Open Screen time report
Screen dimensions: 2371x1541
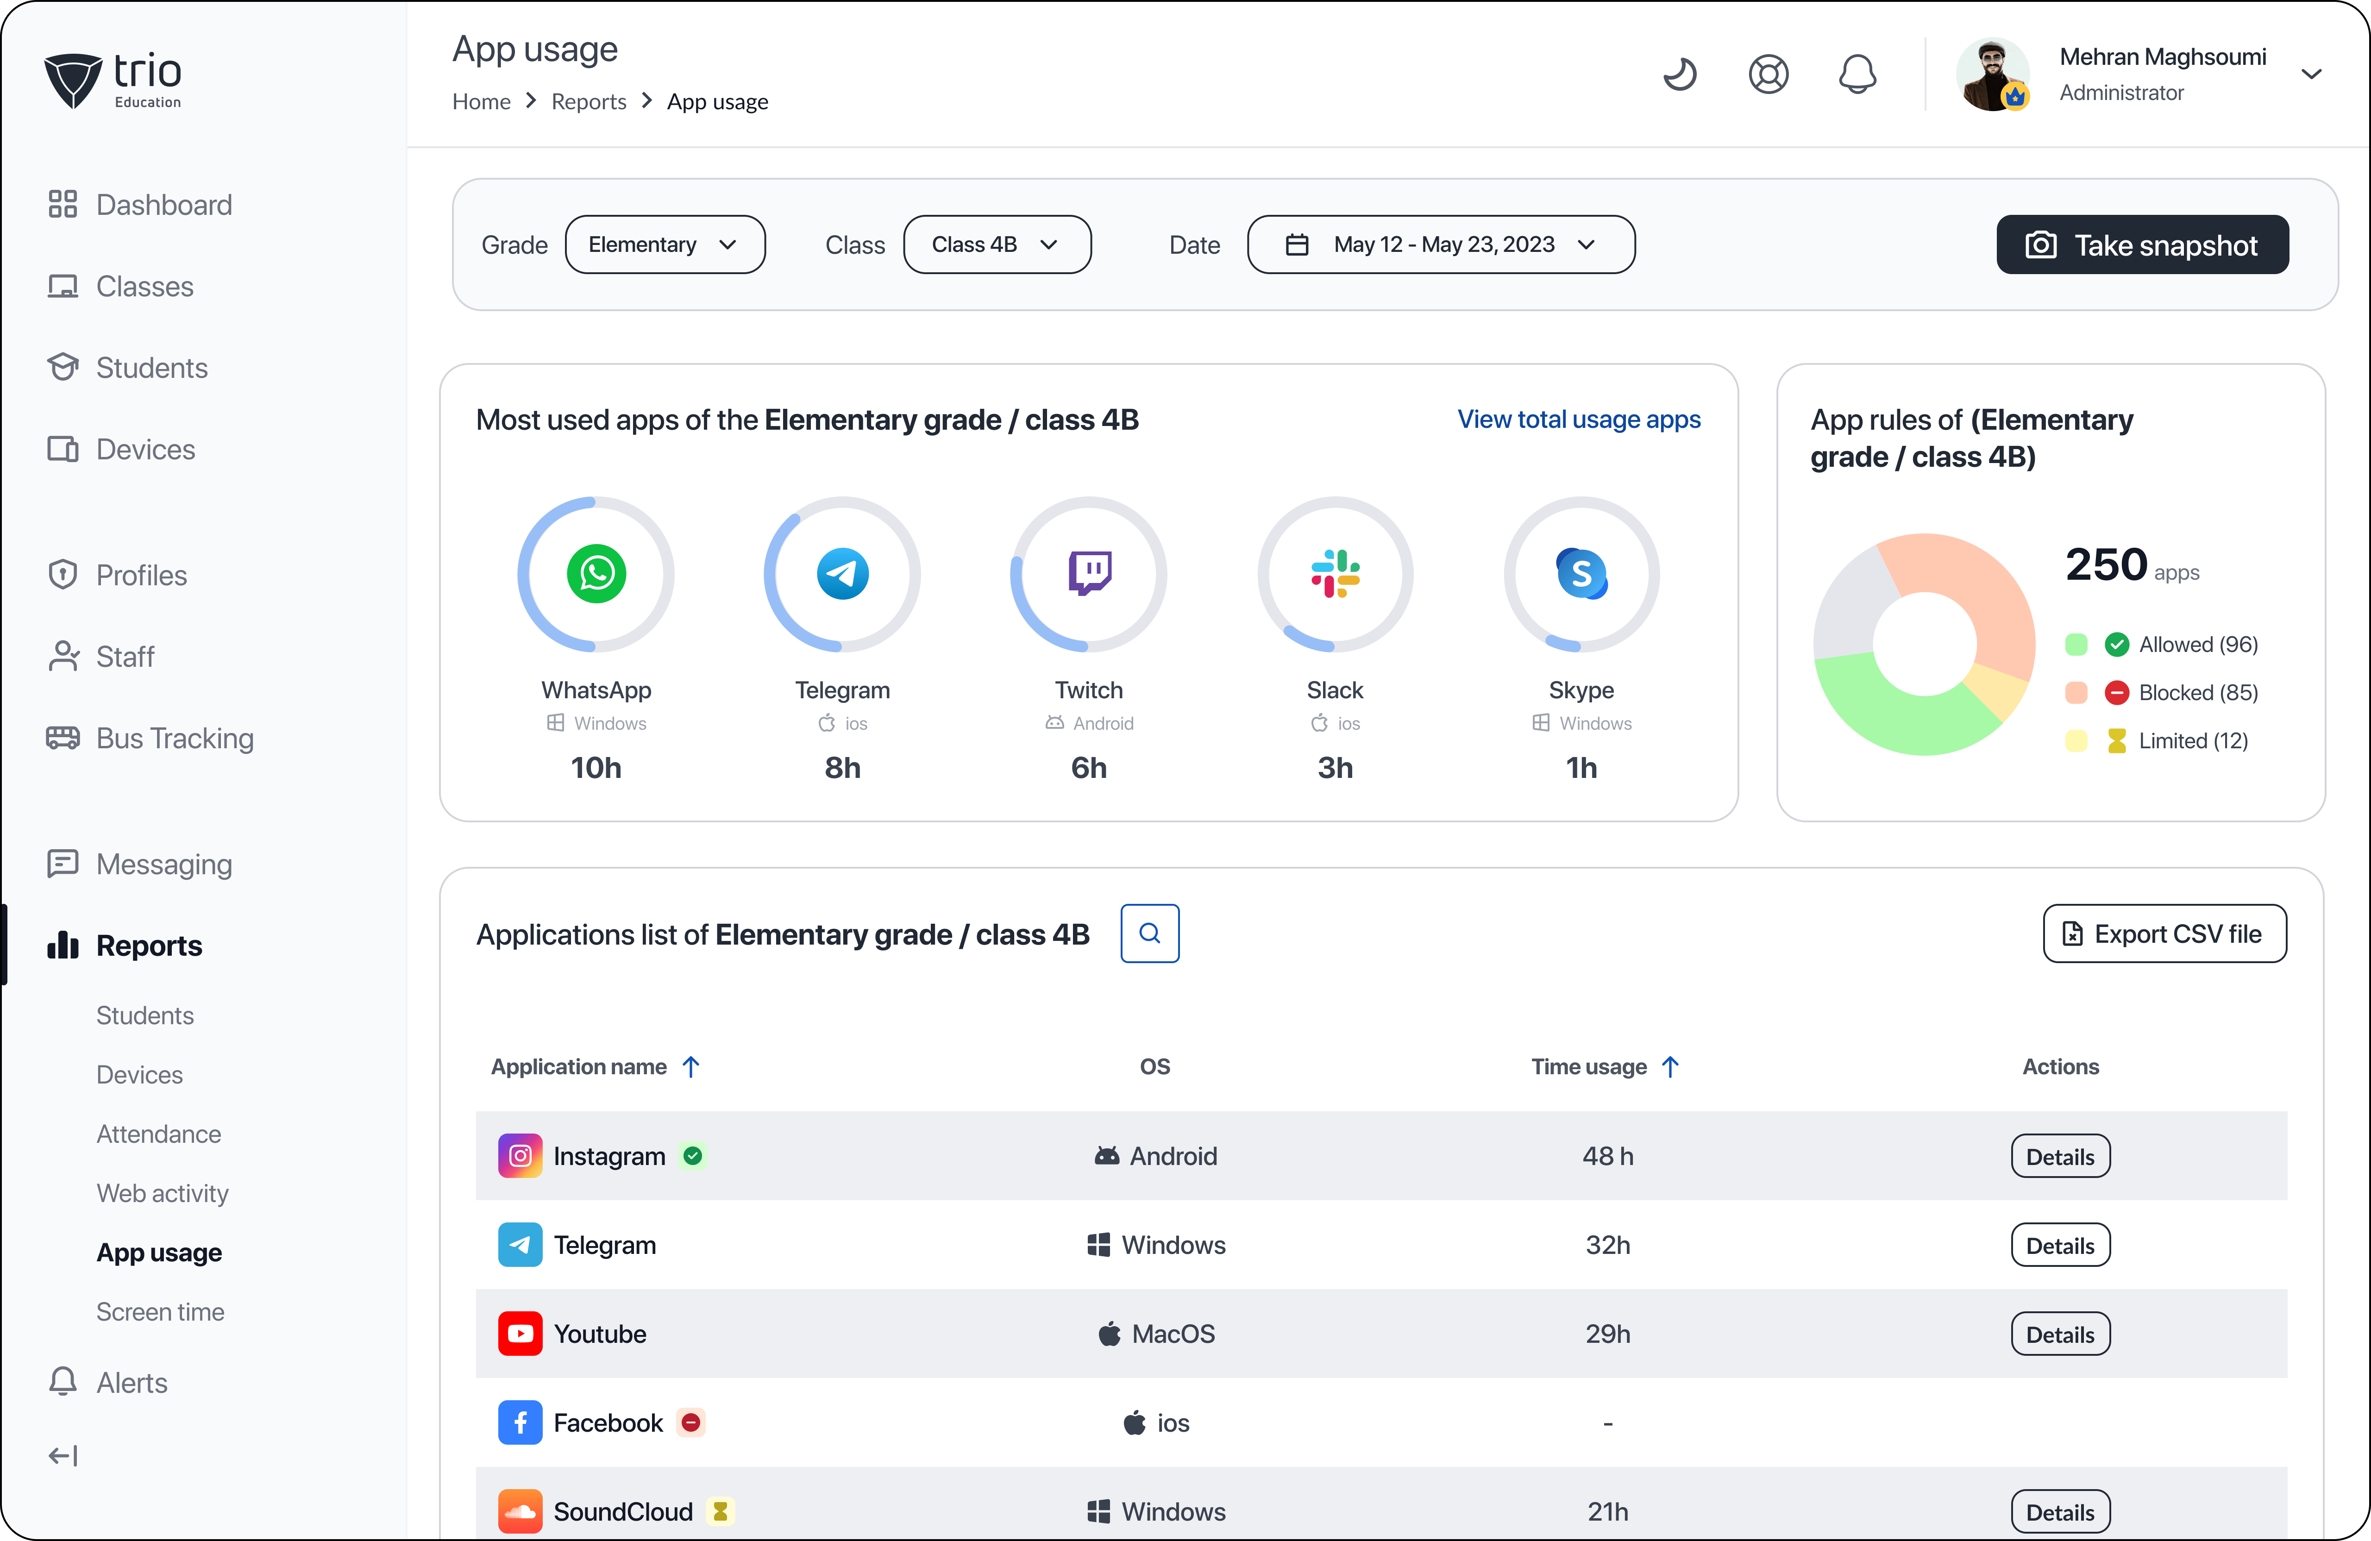click(160, 1312)
